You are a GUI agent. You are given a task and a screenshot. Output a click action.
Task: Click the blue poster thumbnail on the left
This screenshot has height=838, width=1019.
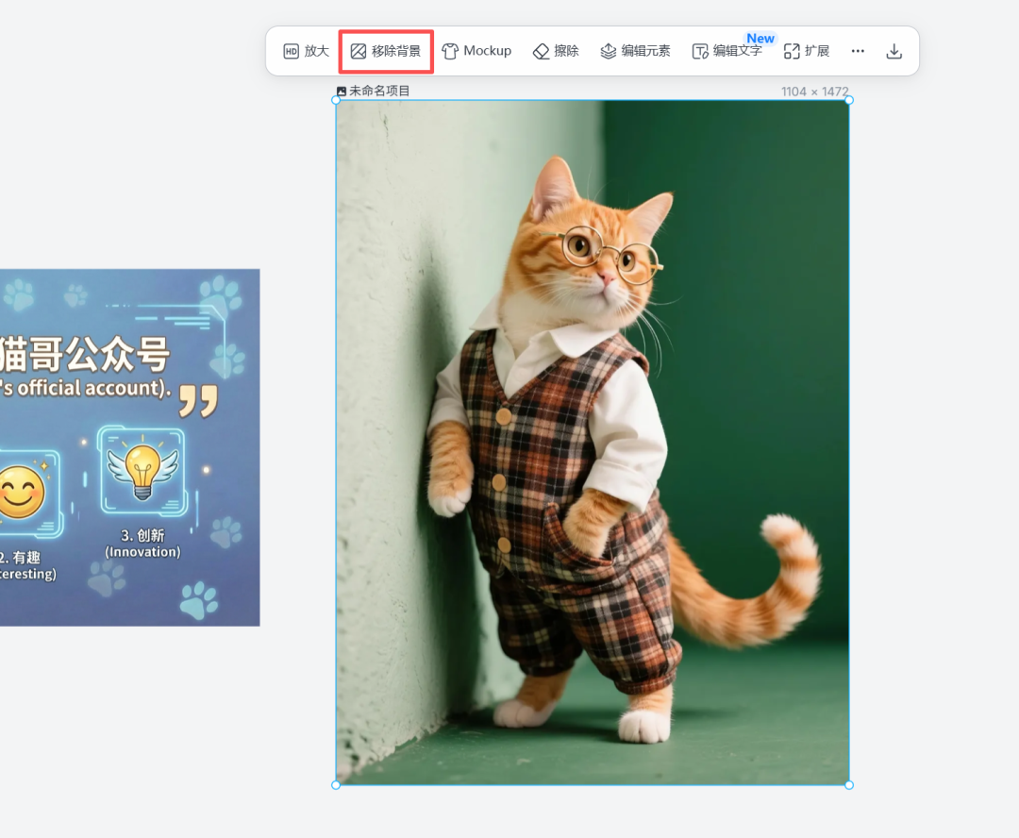click(x=130, y=446)
